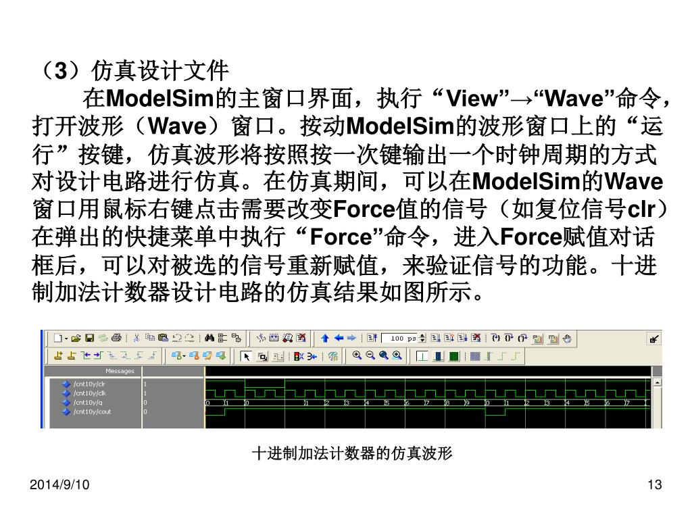Click the Copy icon

(150, 337)
